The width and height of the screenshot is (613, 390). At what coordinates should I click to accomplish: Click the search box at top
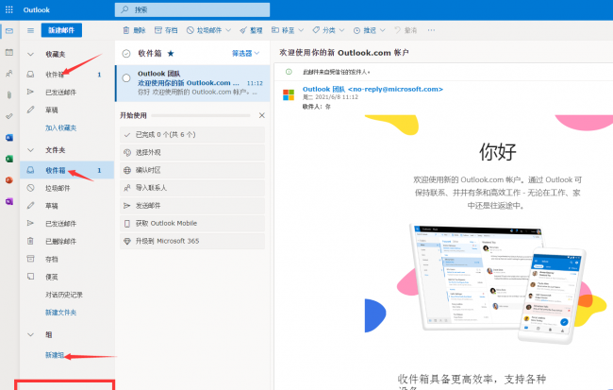192,9
